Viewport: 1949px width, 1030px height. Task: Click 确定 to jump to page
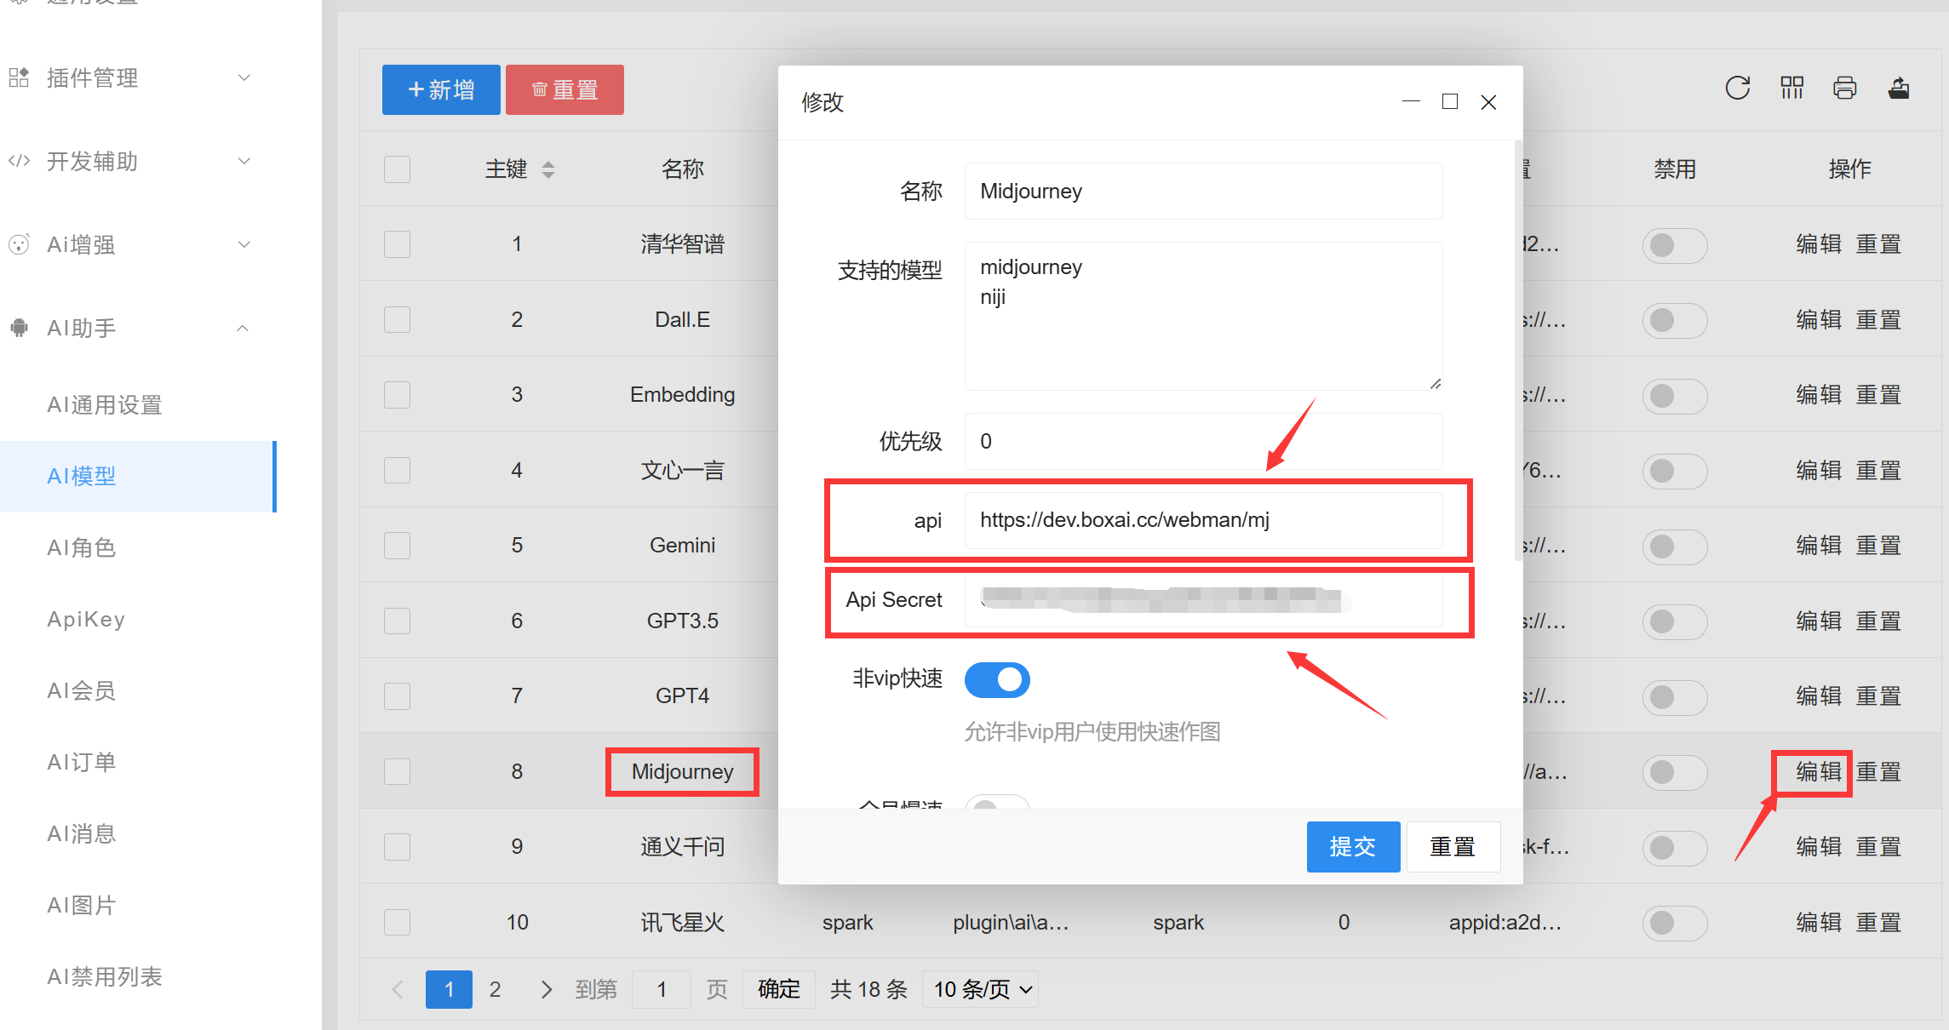(779, 989)
